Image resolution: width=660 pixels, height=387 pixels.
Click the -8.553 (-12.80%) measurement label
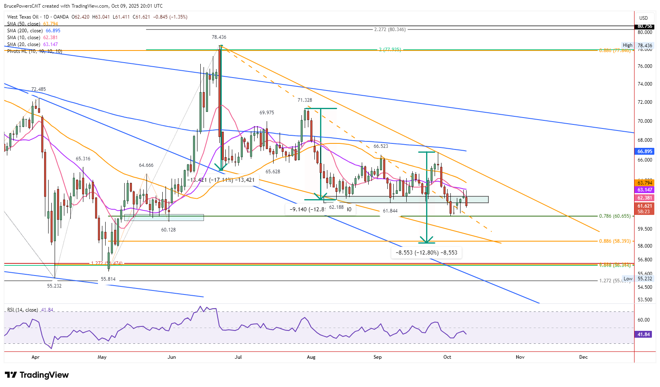click(x=427, y=252)
